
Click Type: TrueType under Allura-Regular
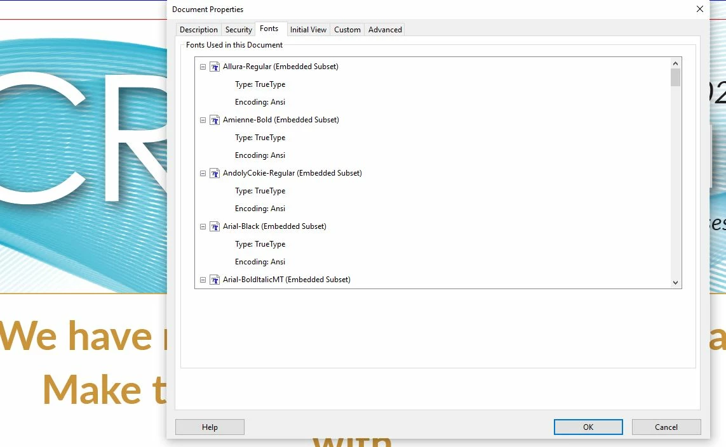tap(260, 84)
